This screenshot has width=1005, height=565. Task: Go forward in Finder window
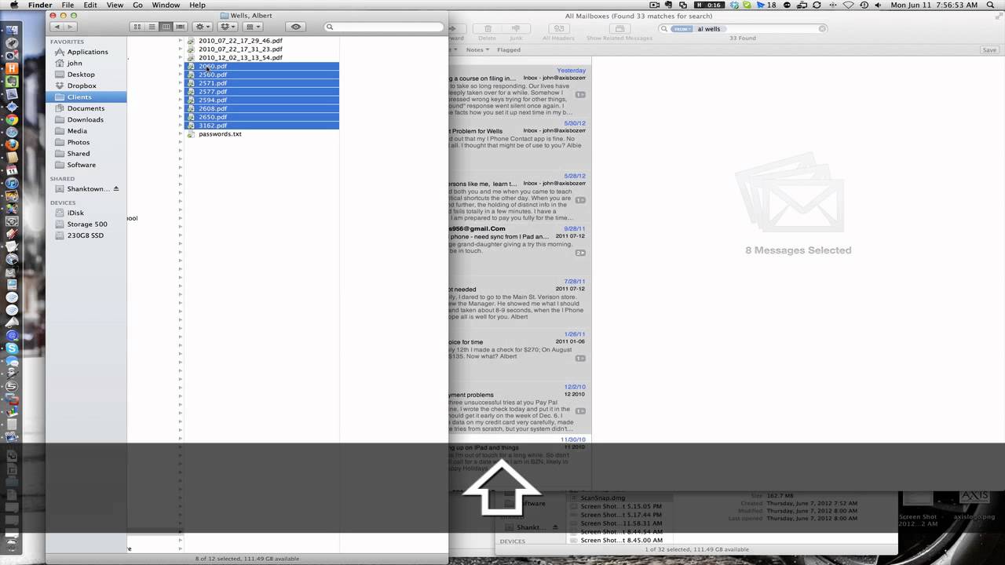coord(70,27)
